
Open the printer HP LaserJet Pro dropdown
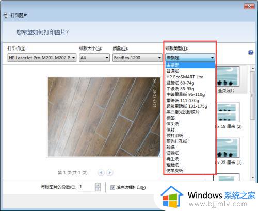click(x=42, y=58)
